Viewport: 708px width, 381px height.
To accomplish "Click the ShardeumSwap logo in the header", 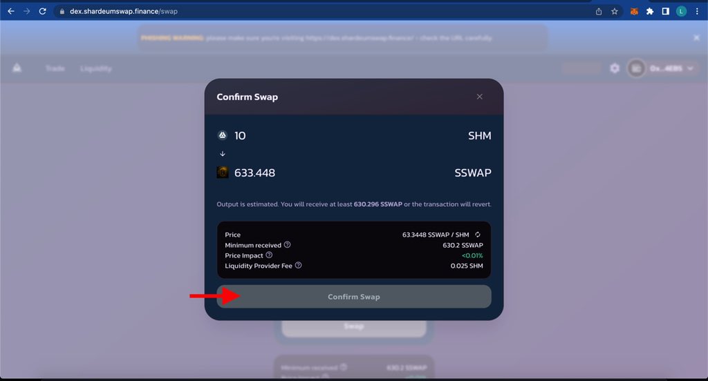I will tap(17, 68).
